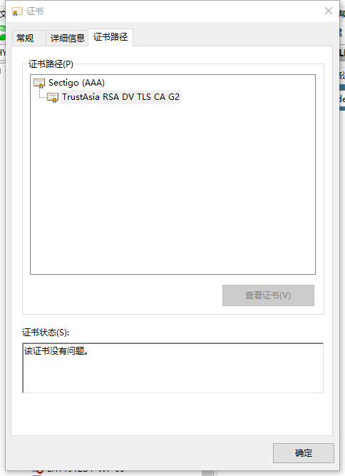Open the 详细信息 tab
Viewport: 345px width, 476px height.
pyautogui.click(x=67, y=39)
